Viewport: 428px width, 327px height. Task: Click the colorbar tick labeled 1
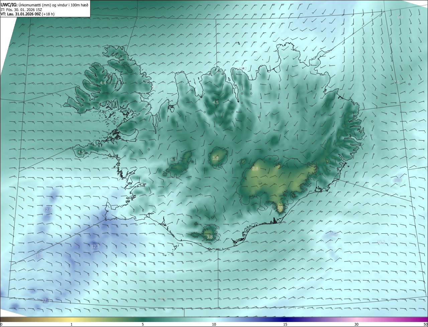tap(72, 324)
